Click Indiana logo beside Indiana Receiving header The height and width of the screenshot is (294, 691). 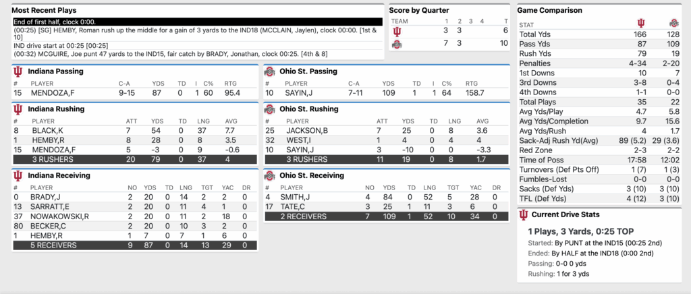[x=18, y=175]
